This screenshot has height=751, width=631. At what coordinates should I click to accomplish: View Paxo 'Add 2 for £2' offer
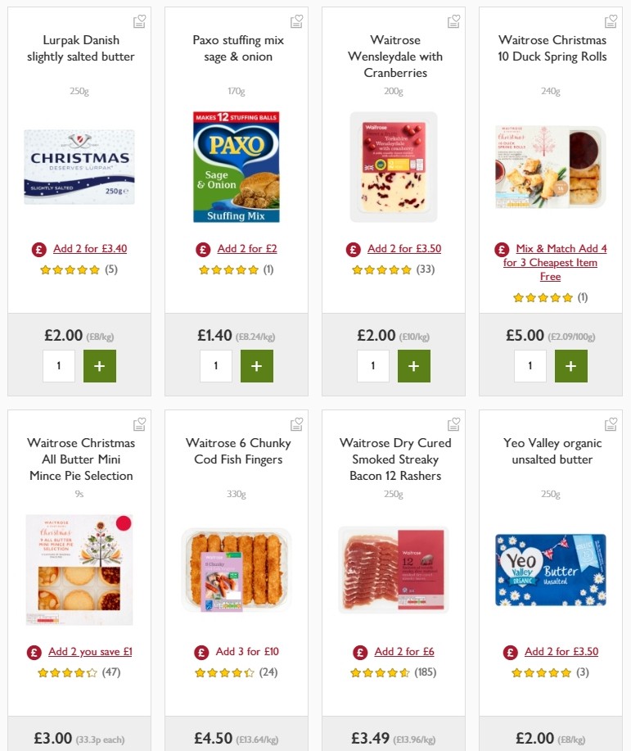[x=246, y=249]
